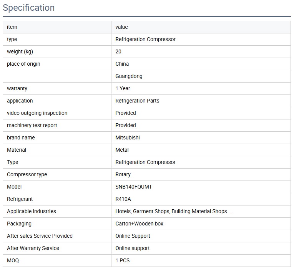
Task: Click the 'Compressor type' label
Action: (x=27, y=175)
